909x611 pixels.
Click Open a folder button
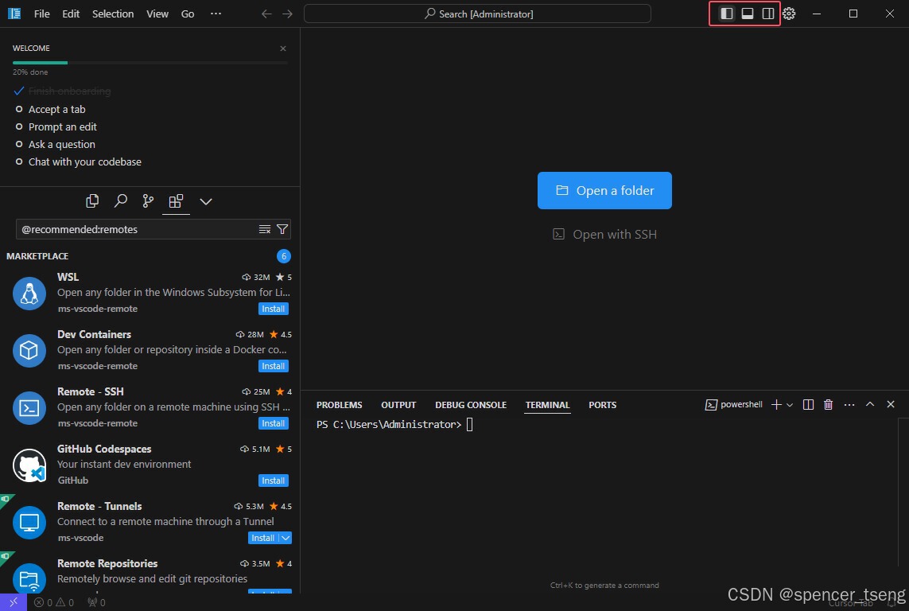(604, 190)
